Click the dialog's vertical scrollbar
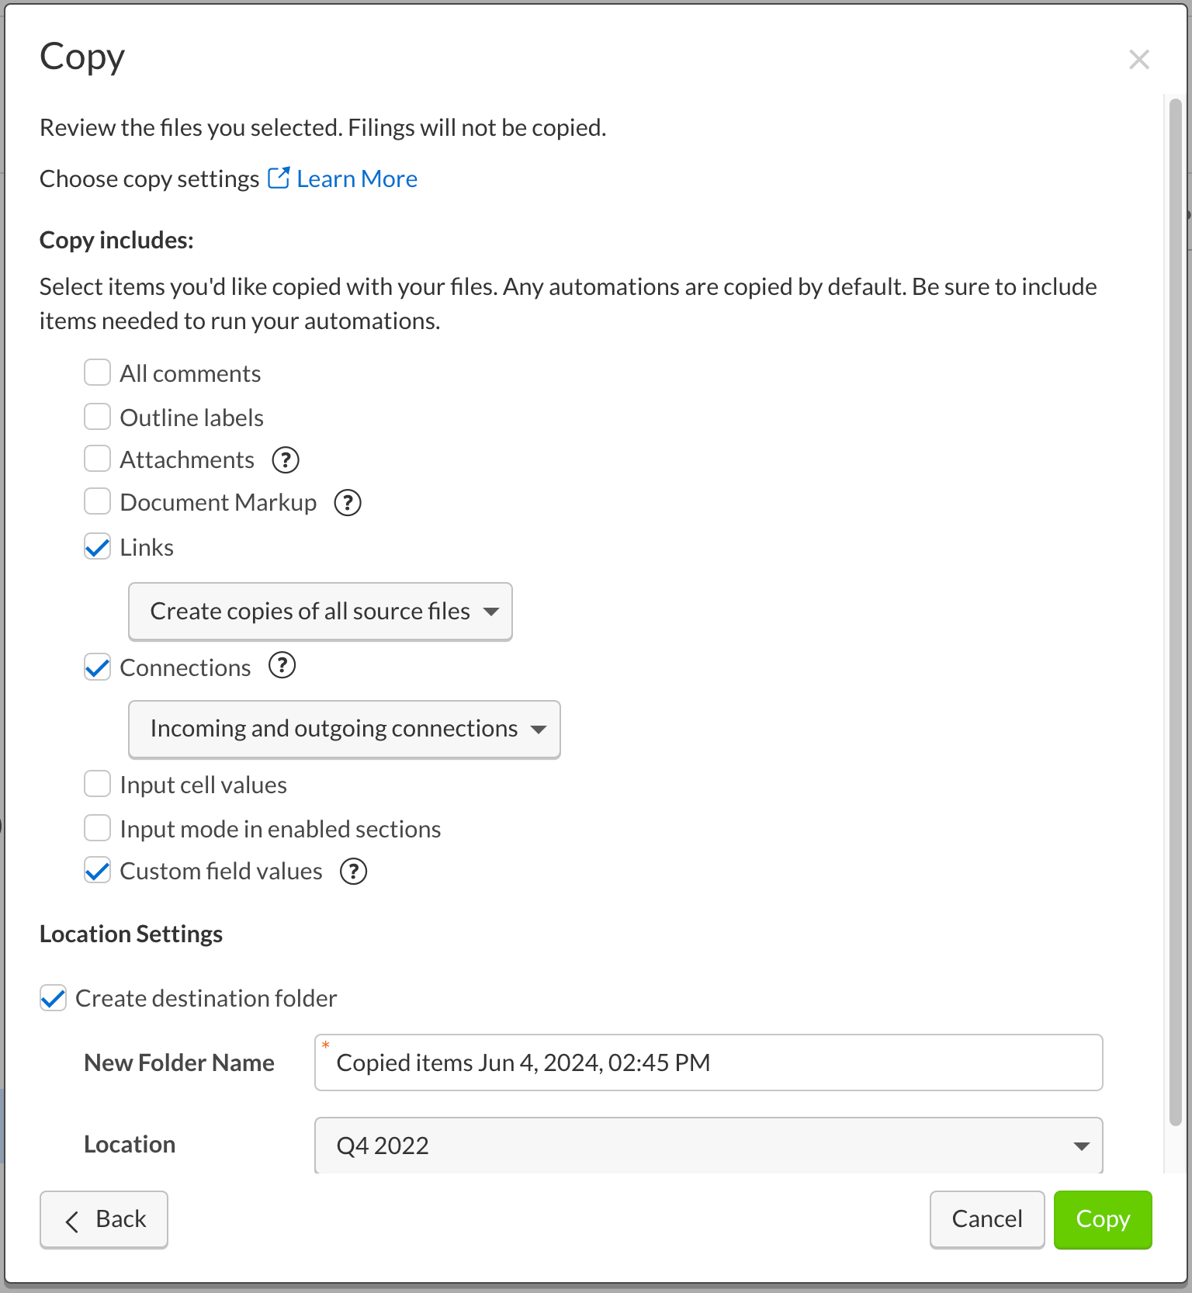Viewport: 1192px width, 1293px height. [x=1175, y=612]
